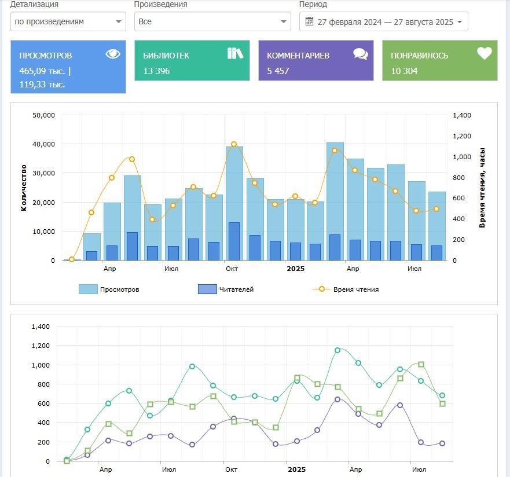Click the calendar icon in the period picker
The width and height of the screenshot is (510, 477).
[309, 21]
